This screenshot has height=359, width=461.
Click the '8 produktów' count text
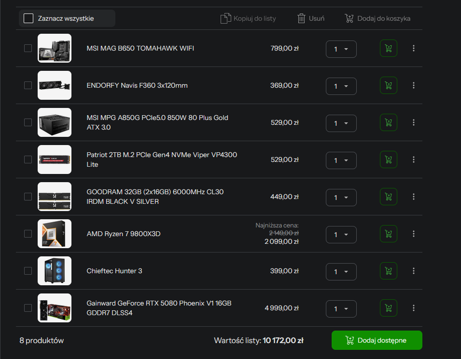click(x=42, y=341)
